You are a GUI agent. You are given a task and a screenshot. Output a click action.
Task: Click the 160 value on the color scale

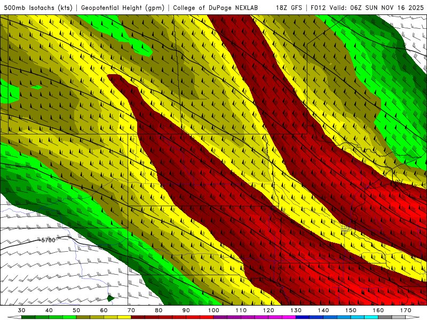378,310
